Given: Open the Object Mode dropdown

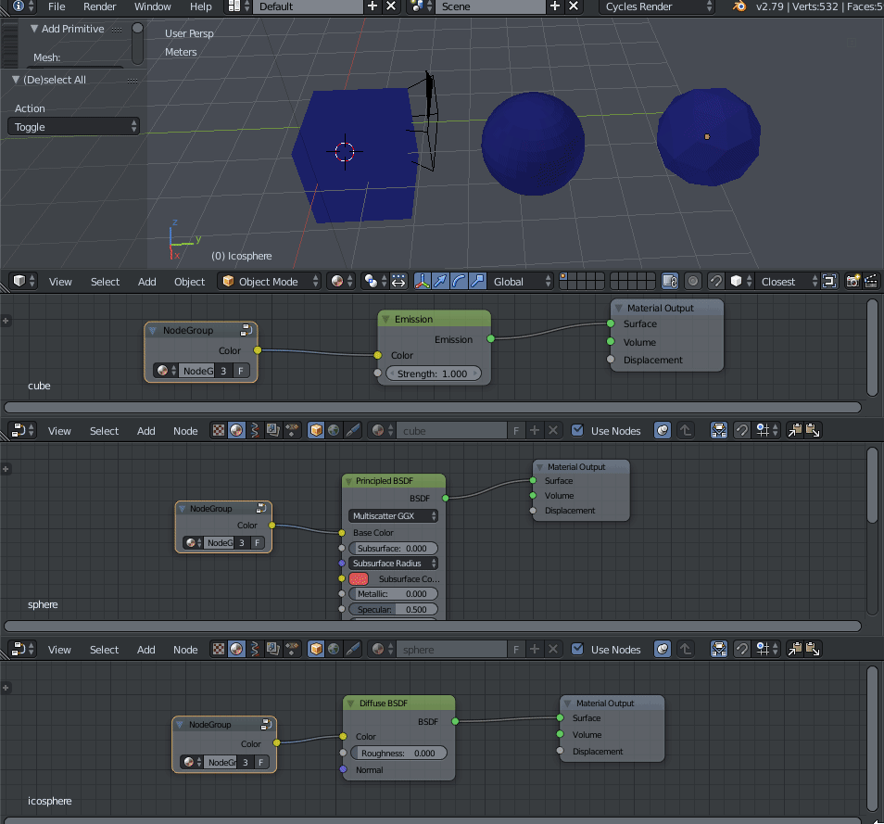Looking at the screenshot, I should point(270,281).
